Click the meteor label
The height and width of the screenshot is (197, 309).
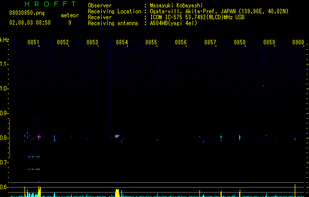[70, 15]
